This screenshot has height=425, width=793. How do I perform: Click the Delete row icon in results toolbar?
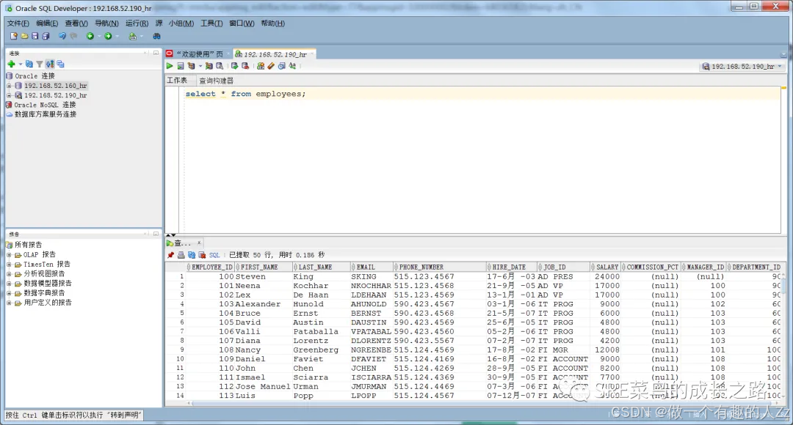[x=203, y=256]
